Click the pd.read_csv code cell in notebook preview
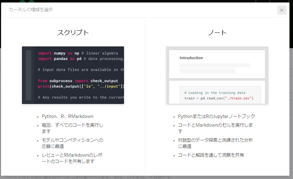The width and height of the screenshot is (293, 179). pyautogui.click(x=220, y=95)
